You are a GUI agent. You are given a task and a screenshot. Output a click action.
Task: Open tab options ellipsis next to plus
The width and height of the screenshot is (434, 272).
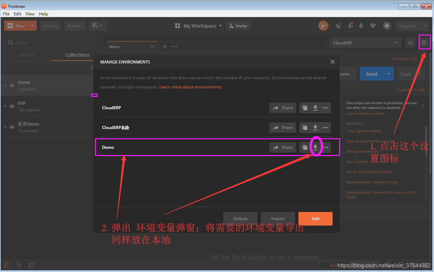click(x=174, y=46)
